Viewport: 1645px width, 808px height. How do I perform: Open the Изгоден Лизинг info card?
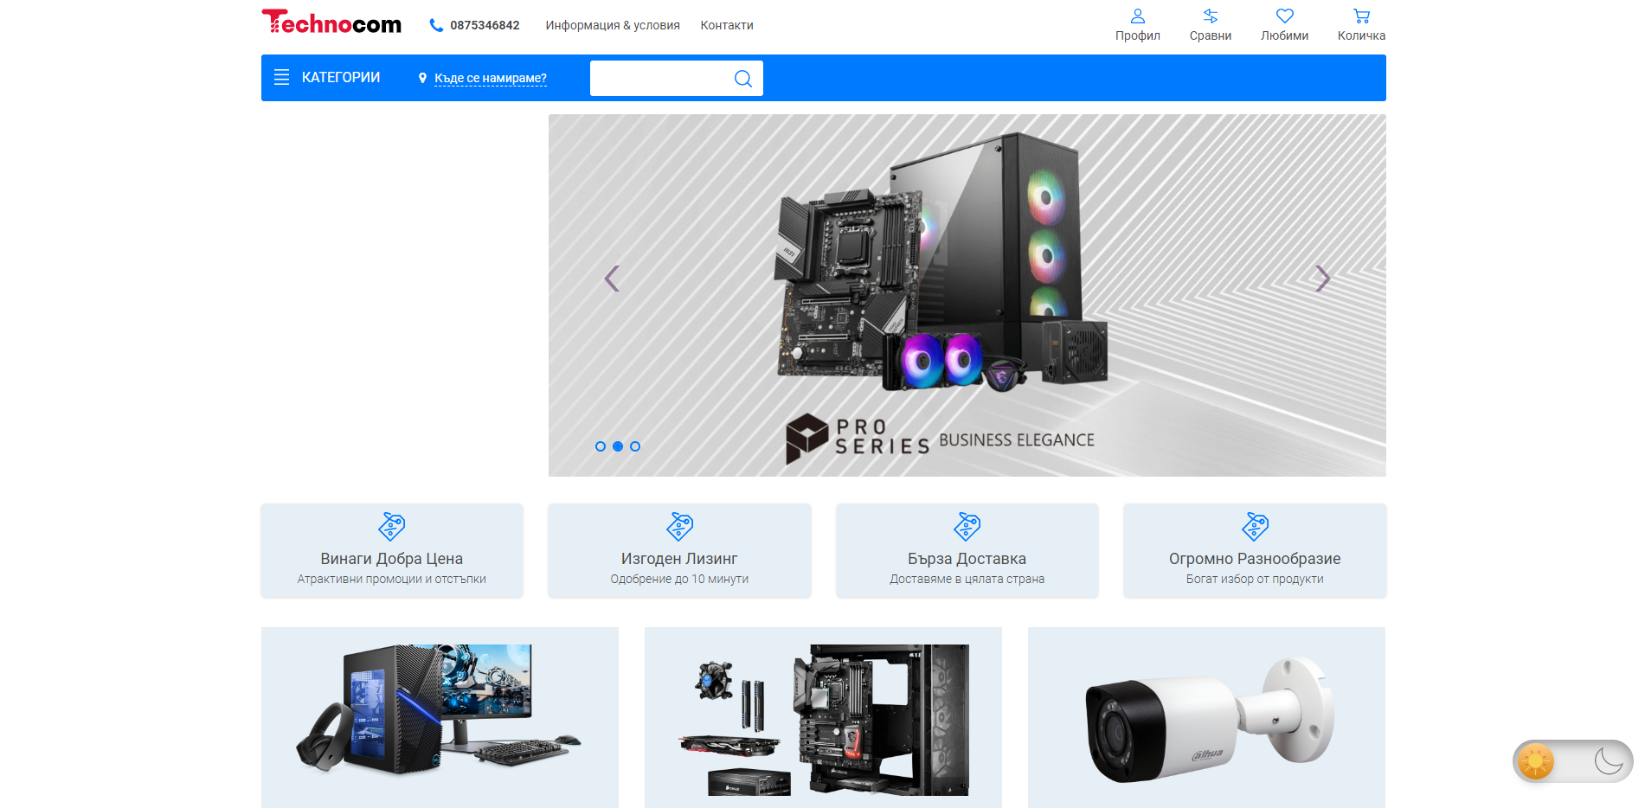679,551
